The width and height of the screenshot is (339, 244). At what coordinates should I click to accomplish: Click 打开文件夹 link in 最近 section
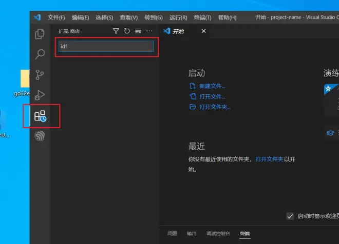tap(269, 159)
